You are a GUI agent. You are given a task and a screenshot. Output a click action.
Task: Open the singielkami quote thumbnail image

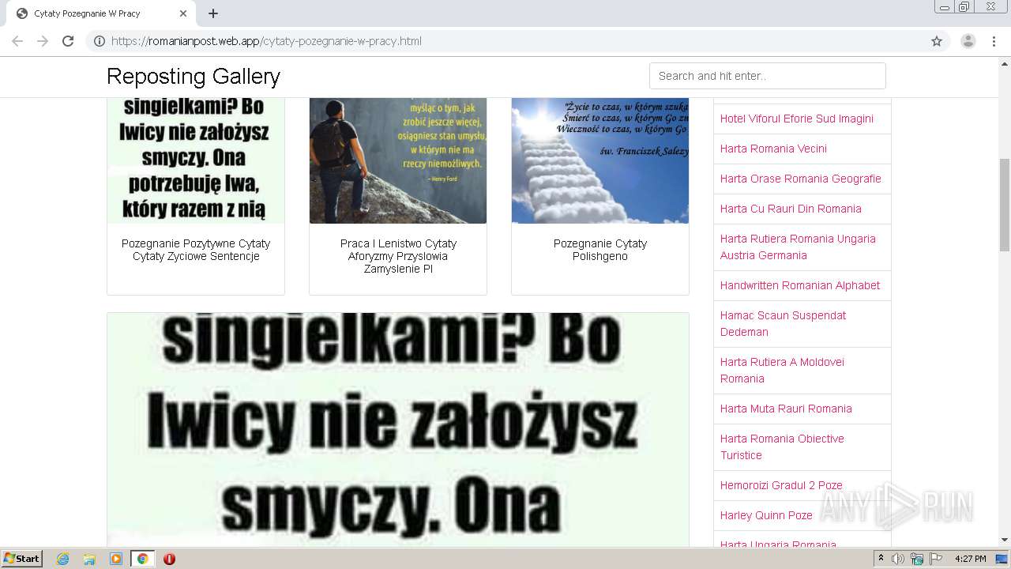pyautogui.click(x=196, y=160)
